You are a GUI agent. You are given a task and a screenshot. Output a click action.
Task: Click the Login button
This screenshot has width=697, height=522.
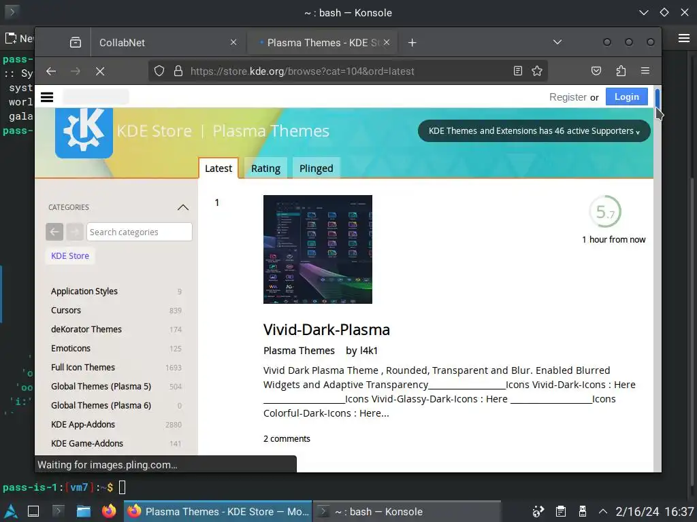[626, 97]
